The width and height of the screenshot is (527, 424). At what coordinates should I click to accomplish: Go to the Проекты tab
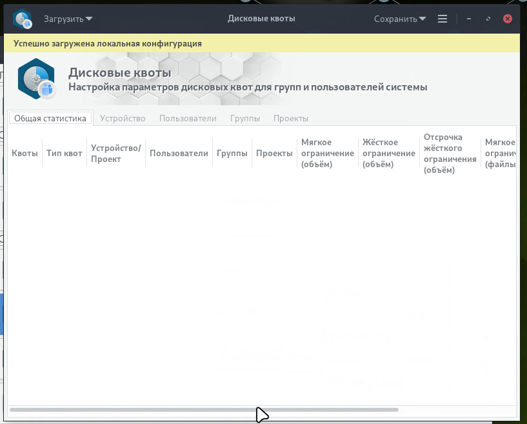(x=291, y=118)
